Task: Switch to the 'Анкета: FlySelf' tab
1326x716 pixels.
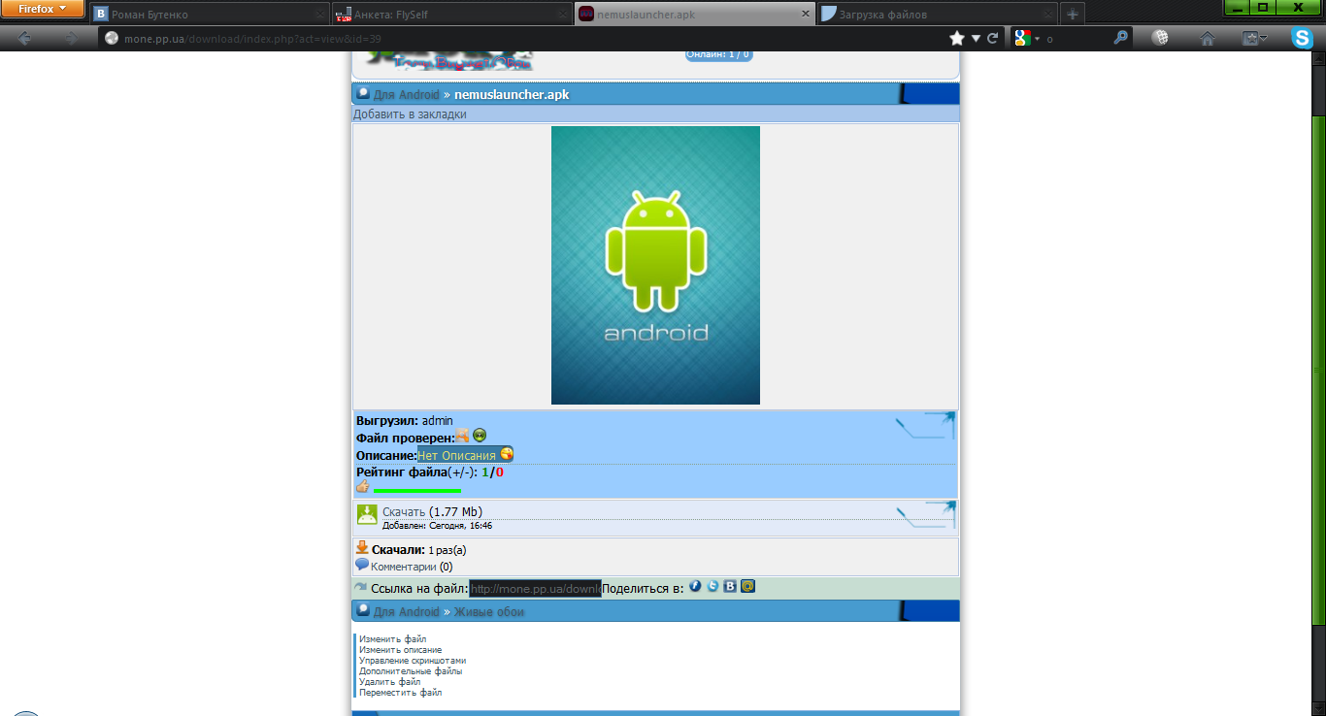Action: 450,15
